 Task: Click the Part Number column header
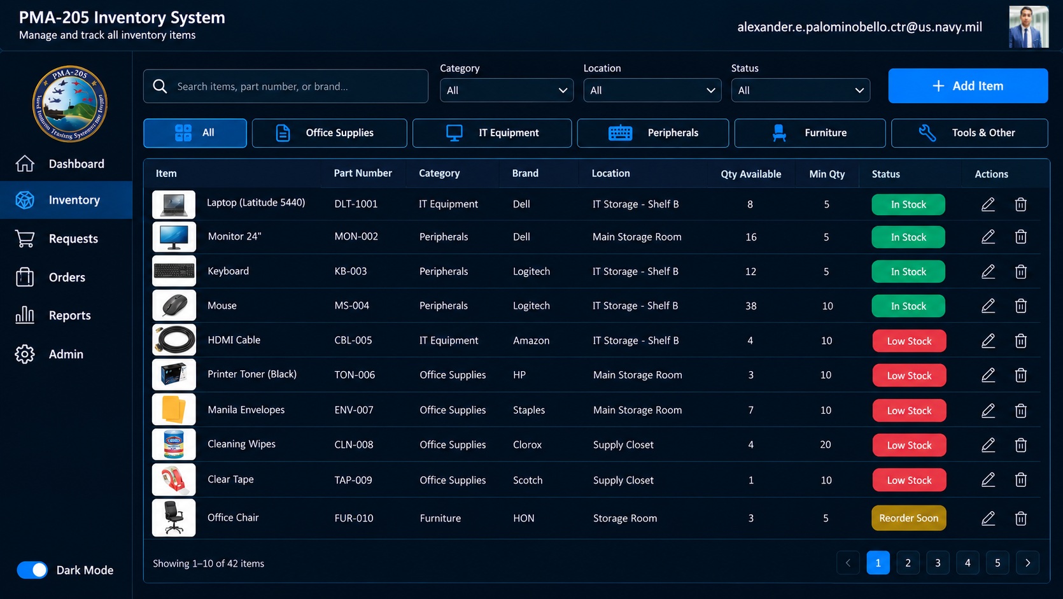(363, 173)
